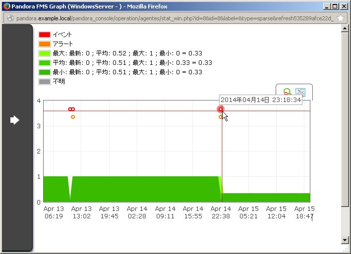Screen dimensions: 351x254
Task: Click the アラート legend label
Action: (62, 44)
